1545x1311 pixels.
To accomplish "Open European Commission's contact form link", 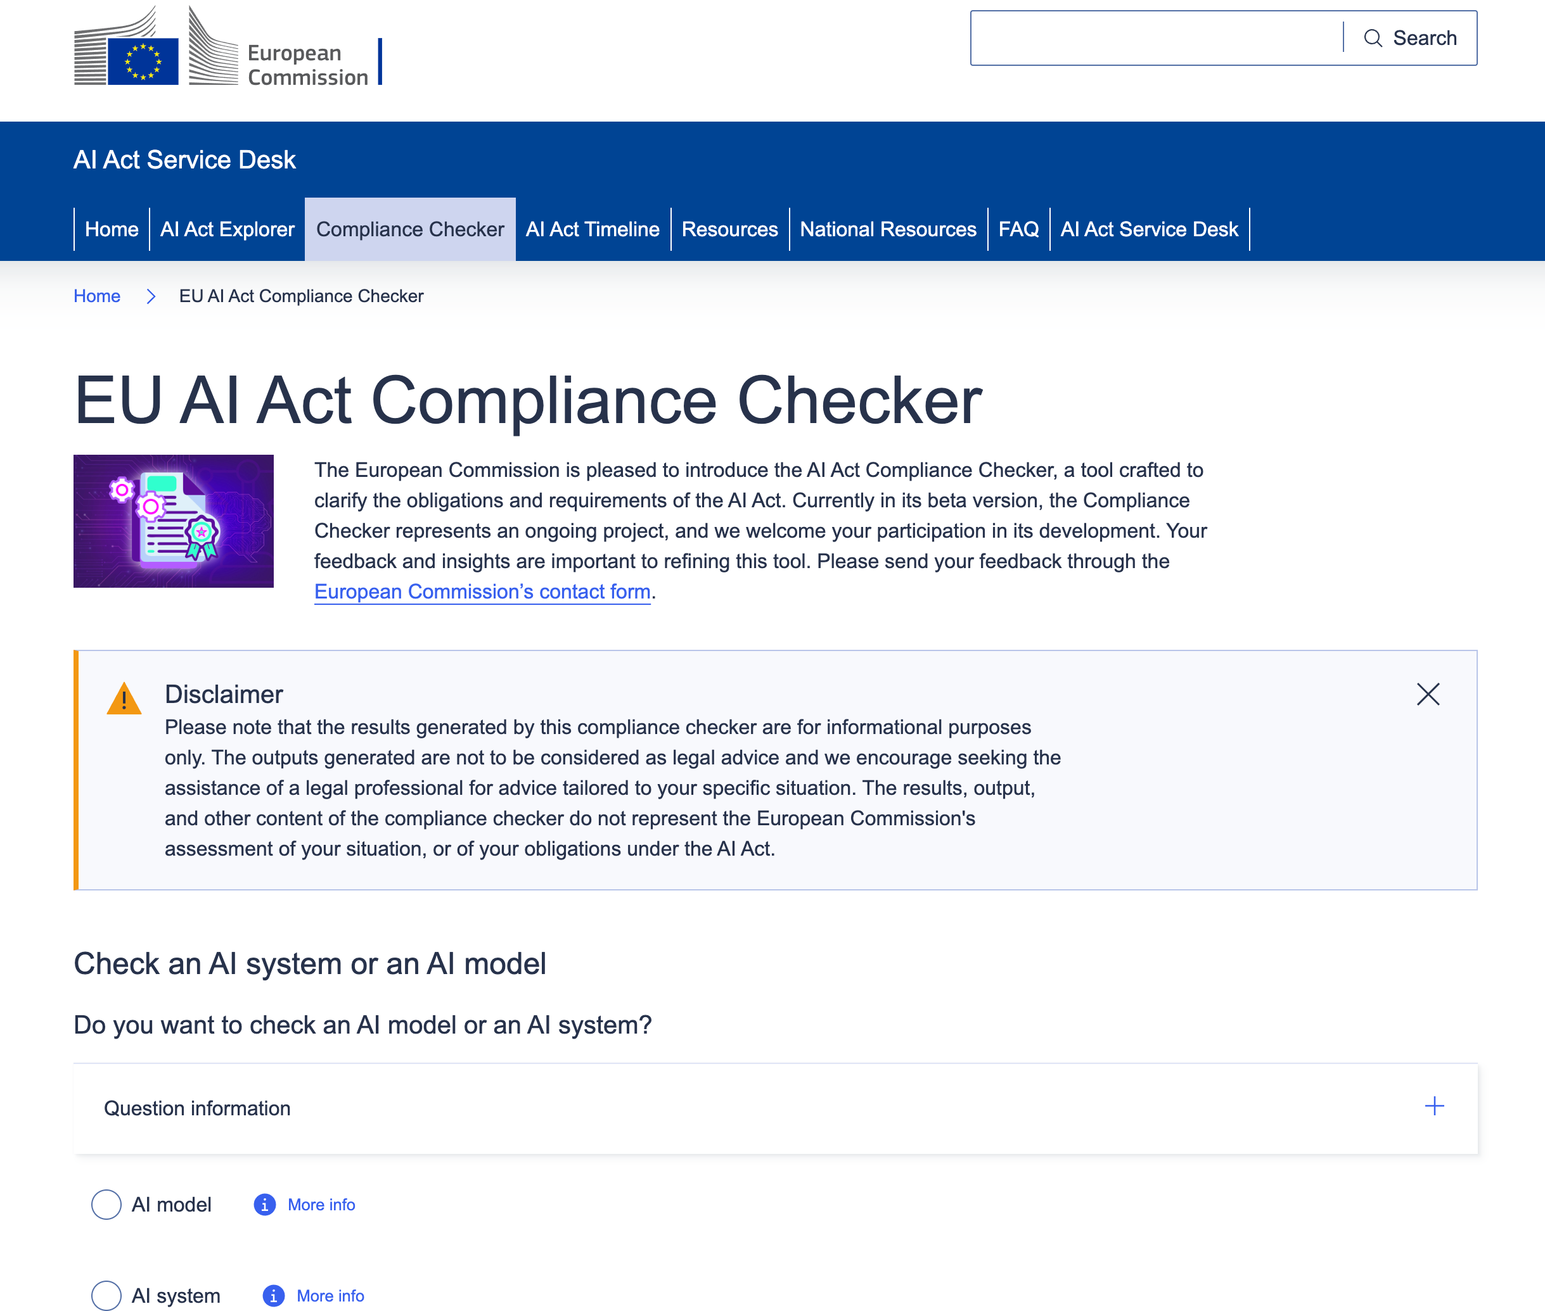I will (482, 592).
